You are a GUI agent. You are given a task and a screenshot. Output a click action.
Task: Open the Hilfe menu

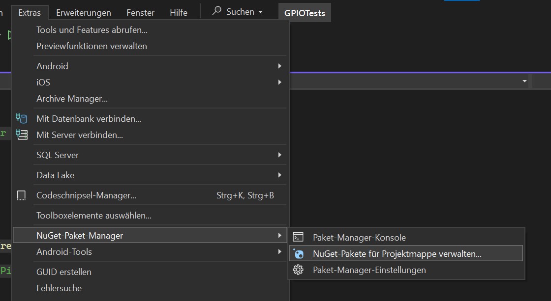click(x=179, y=12)
